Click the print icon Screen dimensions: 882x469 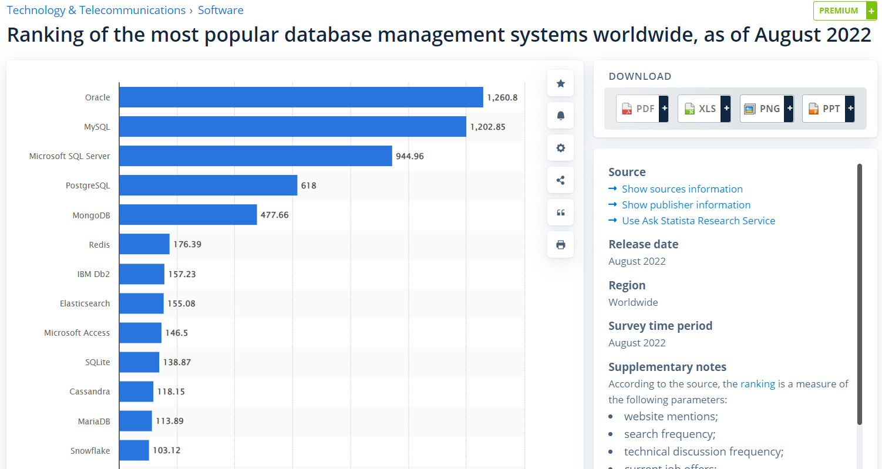coord(560,245)
